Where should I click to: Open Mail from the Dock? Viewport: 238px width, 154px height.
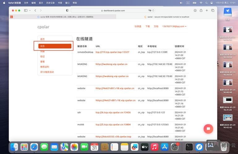click(x=54, y=147)
